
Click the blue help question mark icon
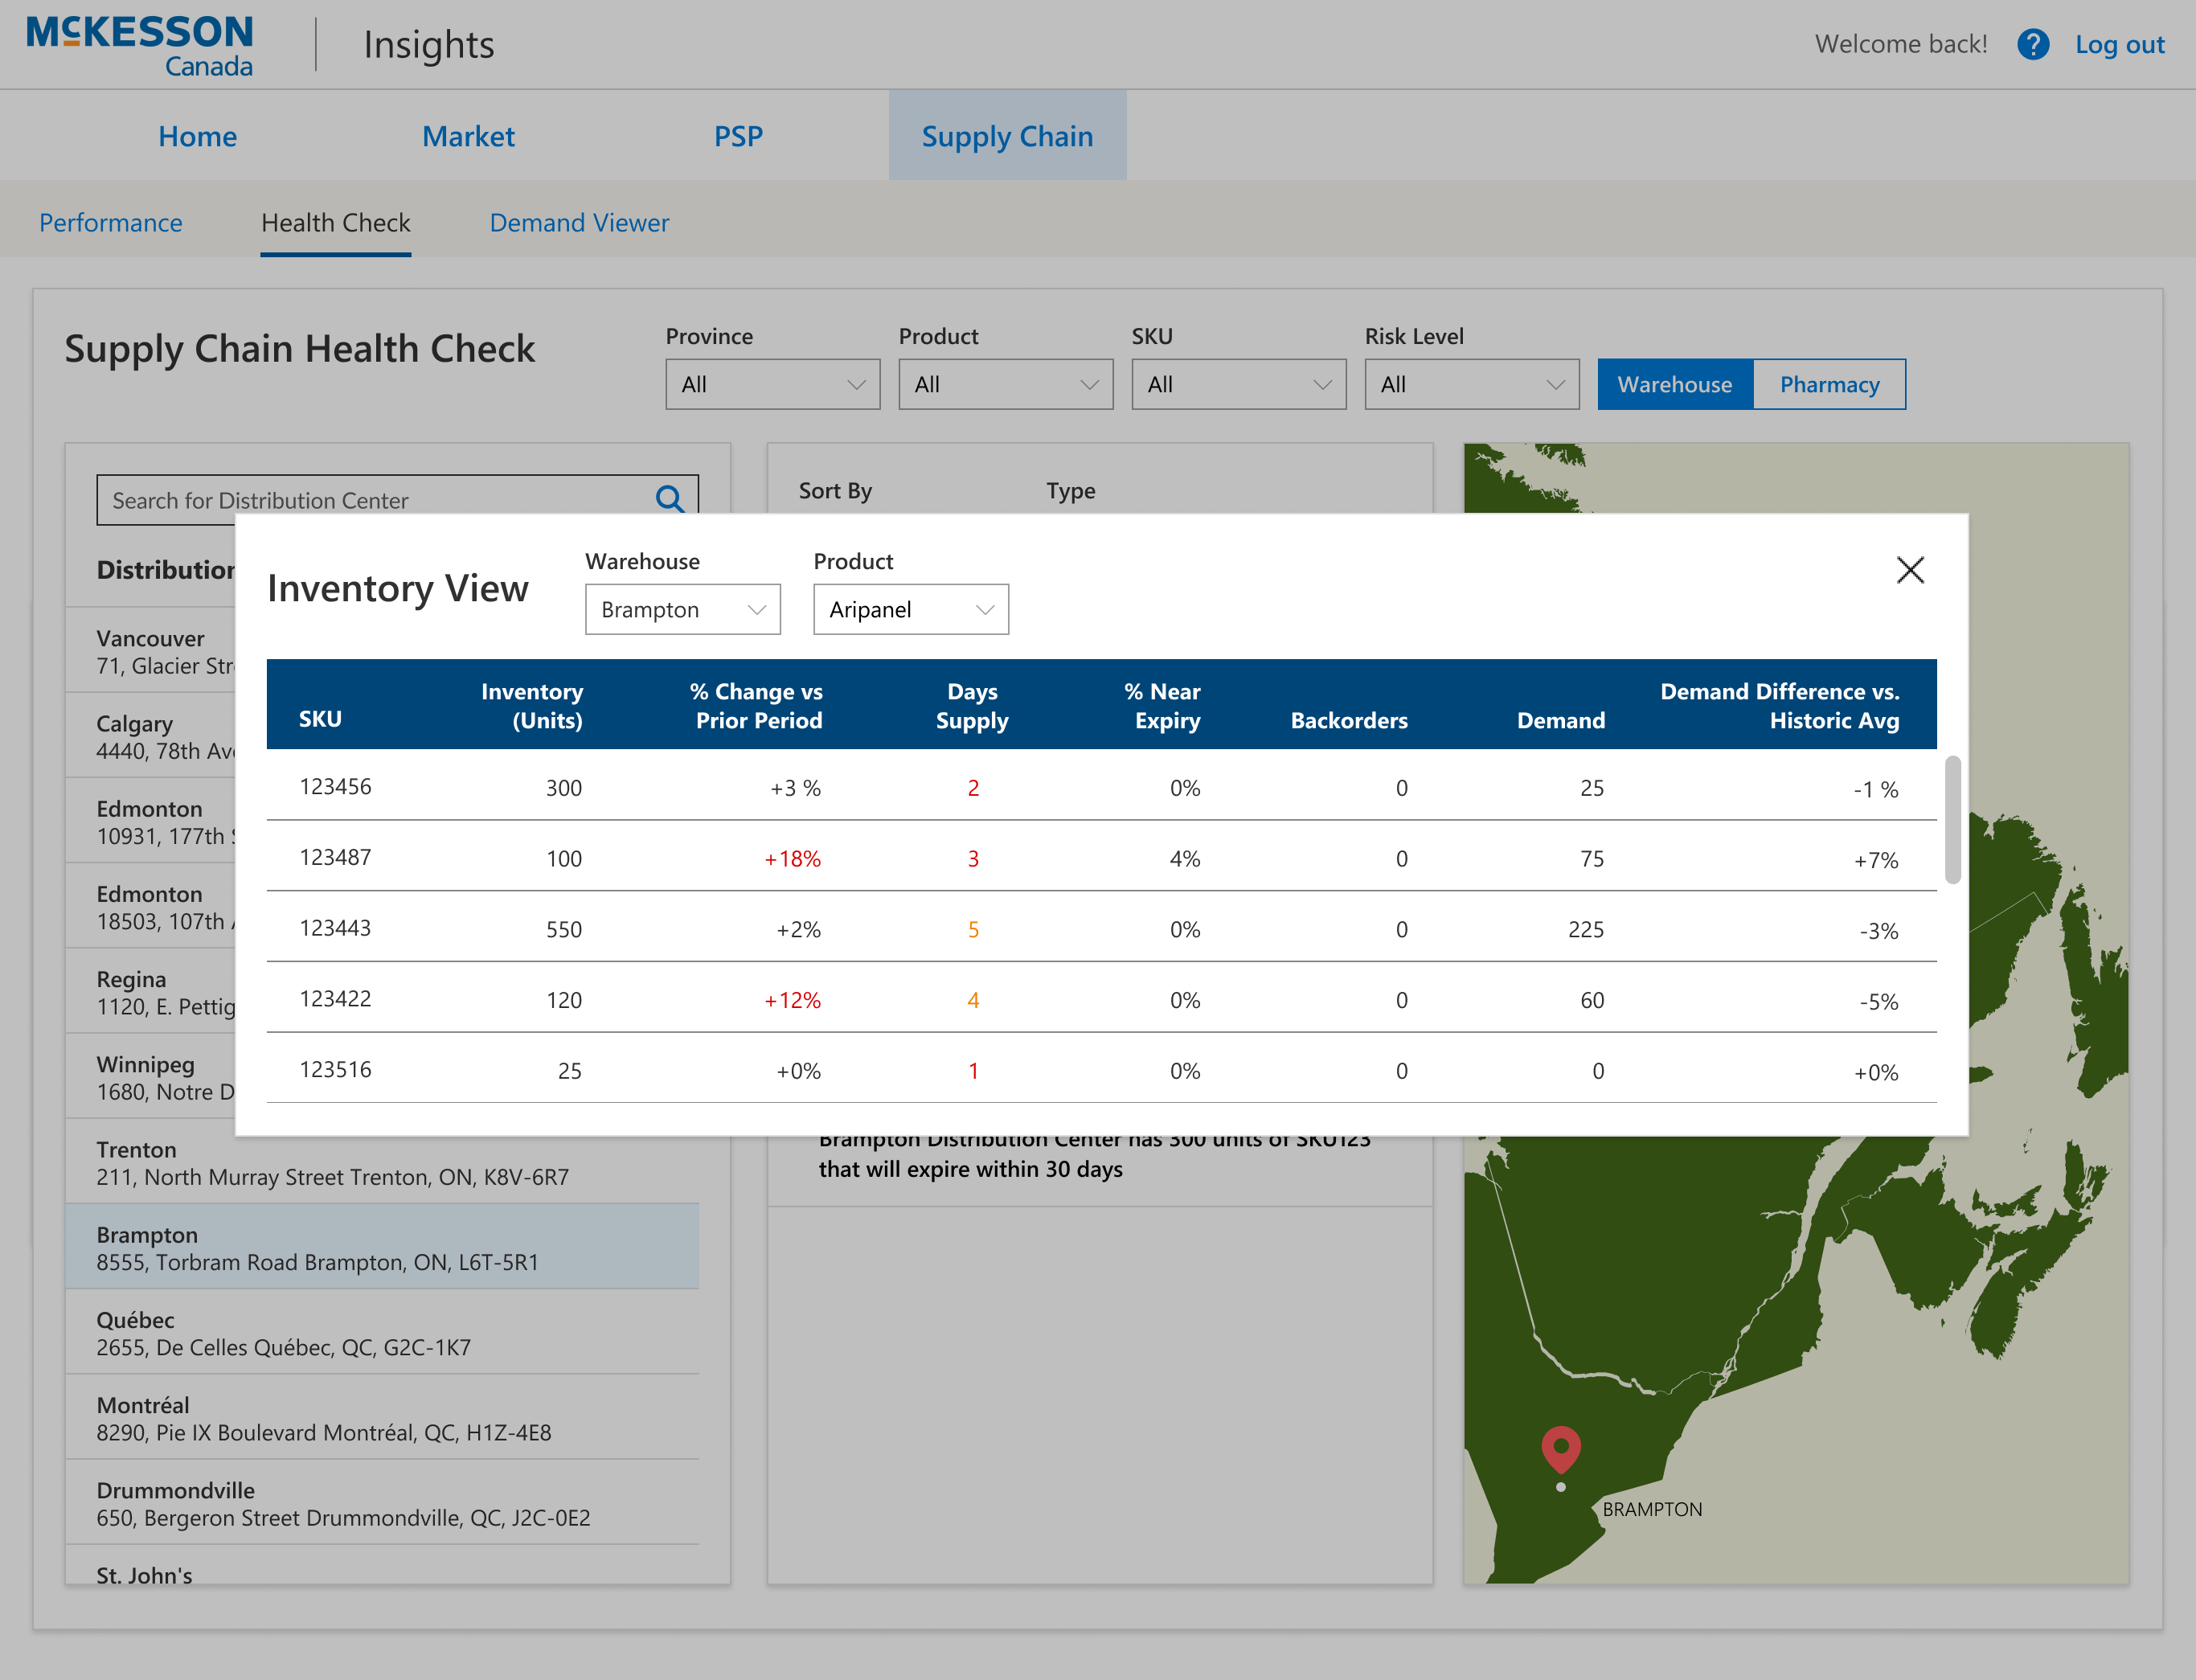tap(2032, 45)
